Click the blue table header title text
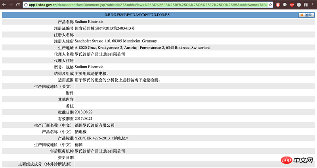This screenshot has height=168, width=317. click(137, 15)
